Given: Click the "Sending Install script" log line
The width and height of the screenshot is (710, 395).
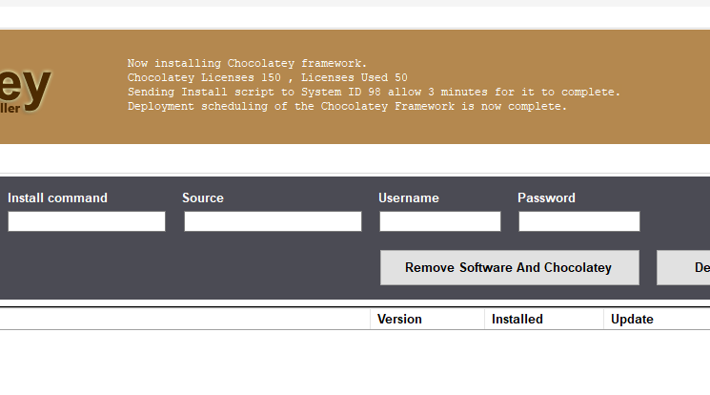Looking at the screenshot, I should (374, 93).
